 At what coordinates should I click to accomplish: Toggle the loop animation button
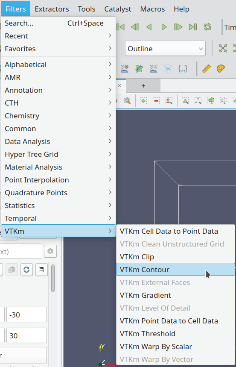207,27
